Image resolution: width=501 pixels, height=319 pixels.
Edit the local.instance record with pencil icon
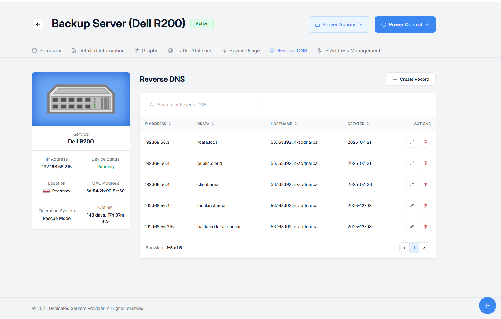click(x=411, y=205)
